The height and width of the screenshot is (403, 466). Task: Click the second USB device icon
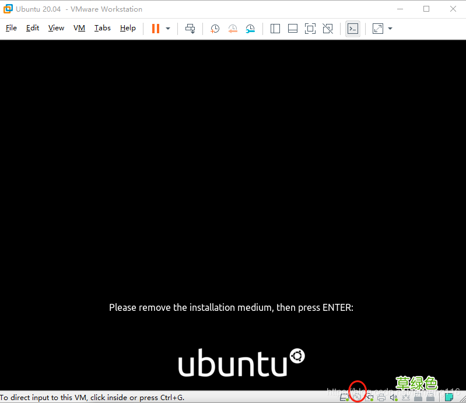430,397
